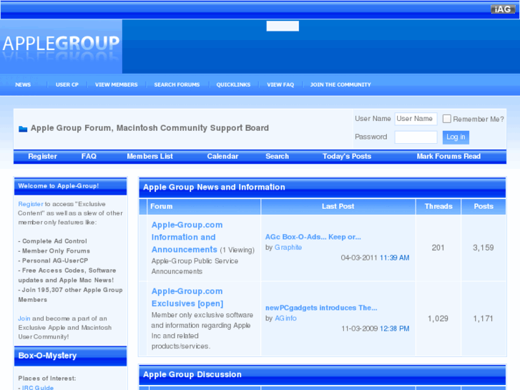Image resolution: width=520 pixels, height=390 pixels.
Task: Click the Last Post column header
Action: 338,207
